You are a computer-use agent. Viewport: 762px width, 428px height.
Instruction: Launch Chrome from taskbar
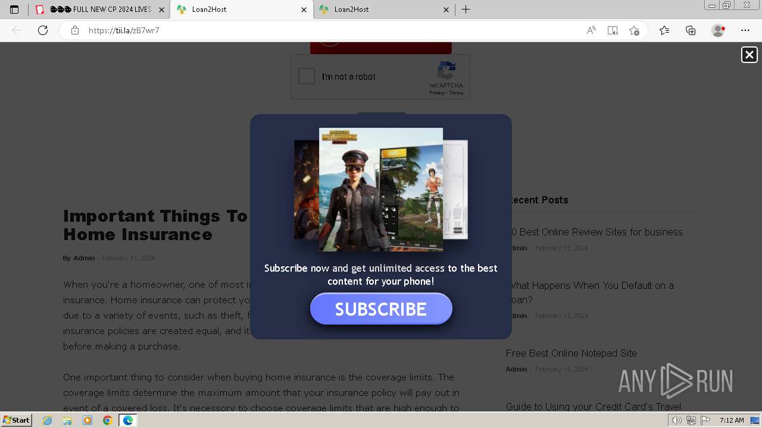(x=107, y=420)
